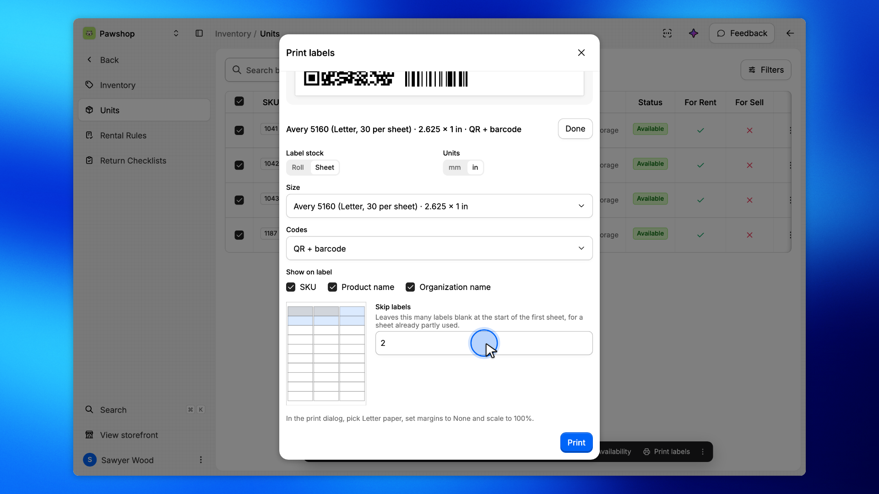Open View storefront link
879x494 pixels.
coord(144,435)
